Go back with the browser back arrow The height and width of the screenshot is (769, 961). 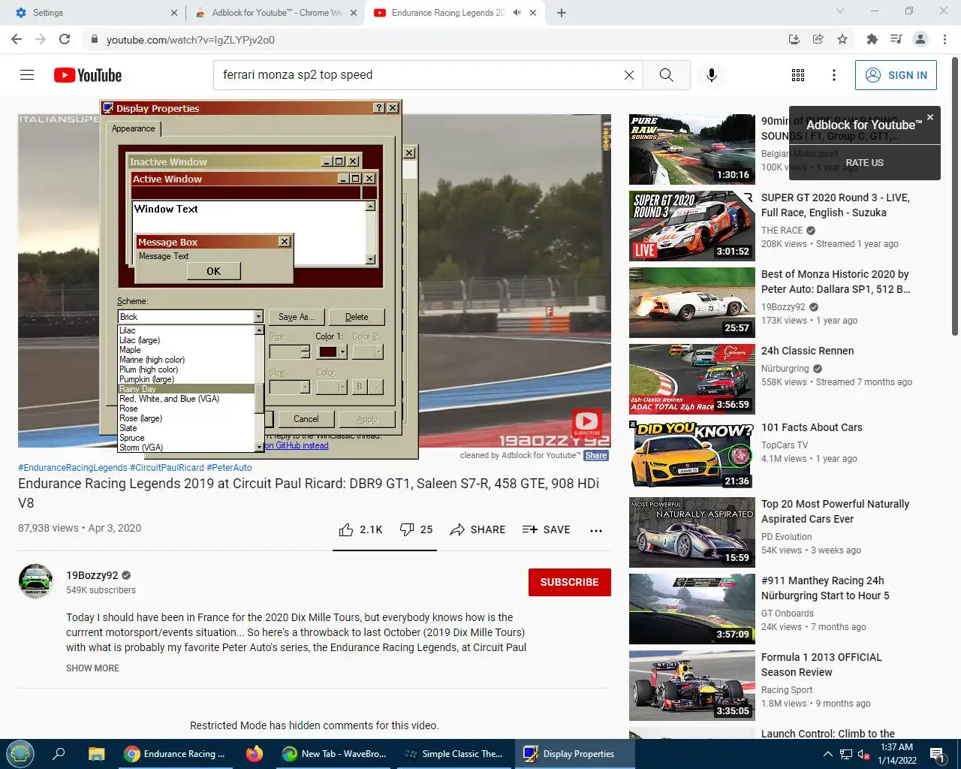[17, 39]
